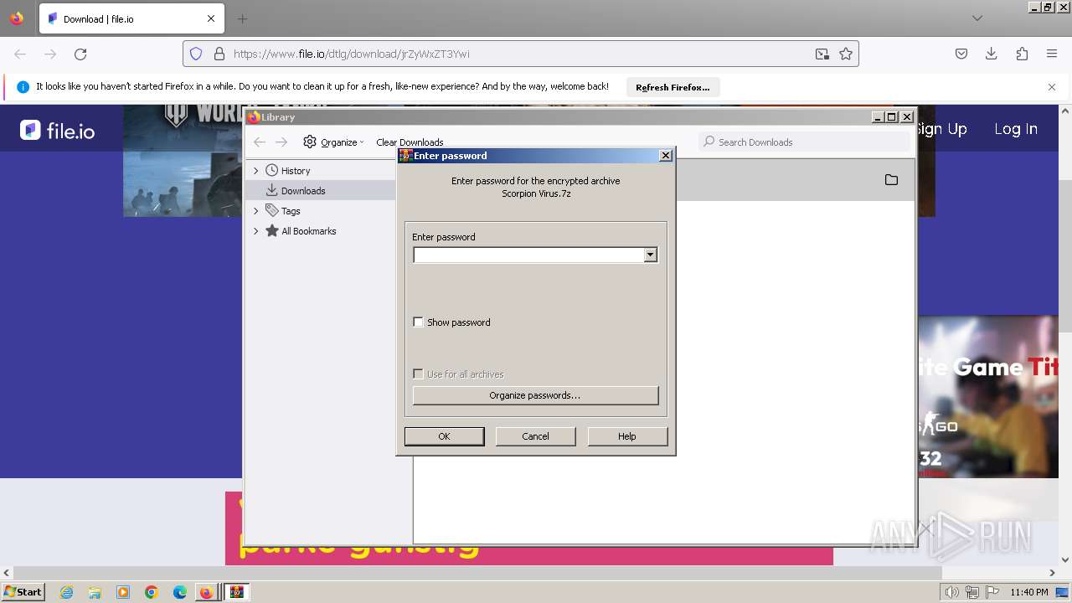Open a new tab with the plus icon
Viewport: 1072px width, 603px height.
(242, 18)
